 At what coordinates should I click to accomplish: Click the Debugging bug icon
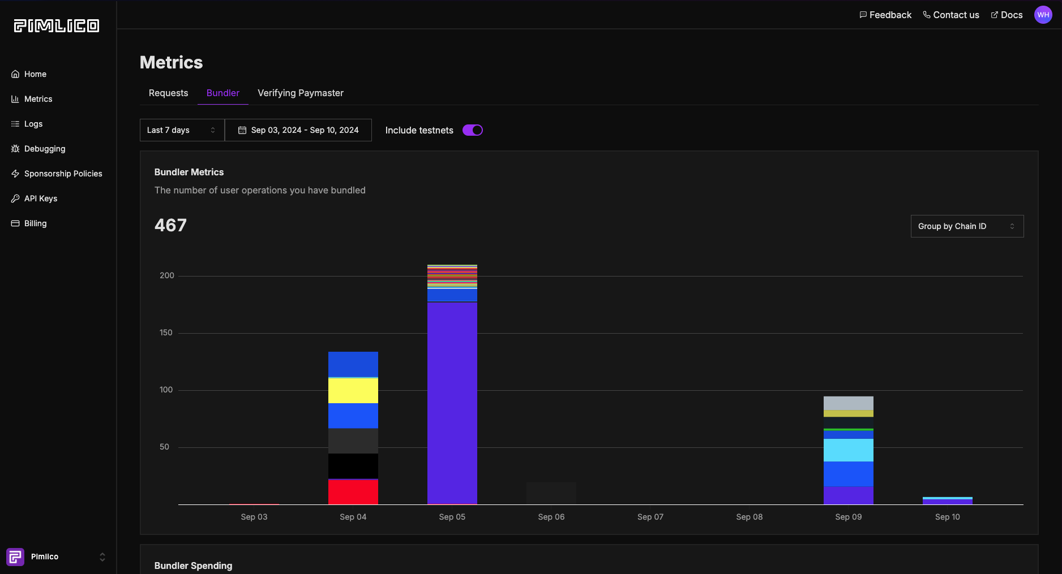click(x=15, y=149)
